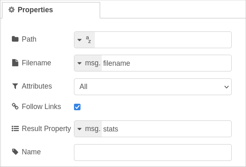Open the Filename msg. type dropdown
The width and height of the screenshot is (246, 167).
pos(88,63)
